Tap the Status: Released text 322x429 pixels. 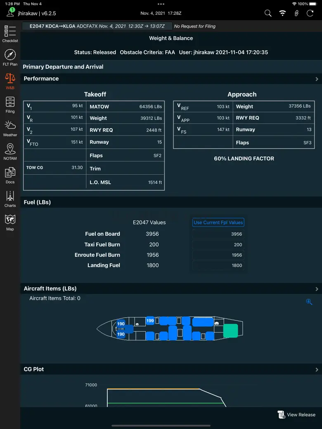95,52
